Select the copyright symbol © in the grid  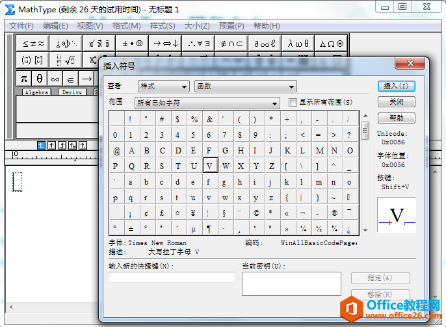256,213
